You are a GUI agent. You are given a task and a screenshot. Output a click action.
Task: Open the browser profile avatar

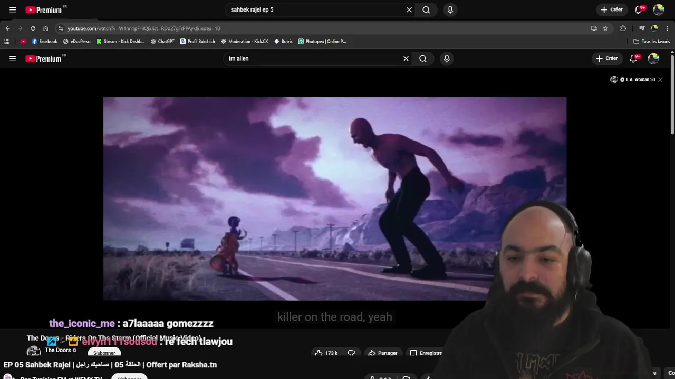point(654,28)
